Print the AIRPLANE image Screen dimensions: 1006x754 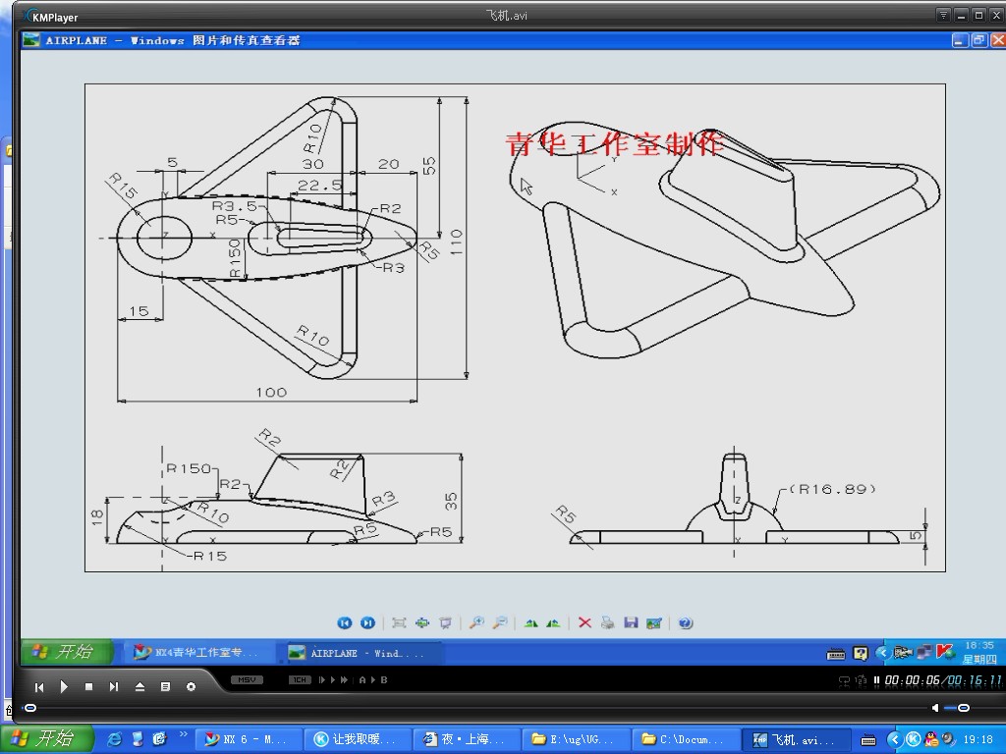607,622
